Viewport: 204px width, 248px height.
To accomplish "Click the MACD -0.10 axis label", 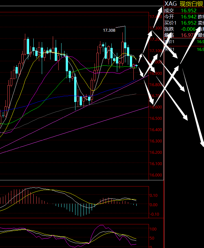I will tap(154, 214).
